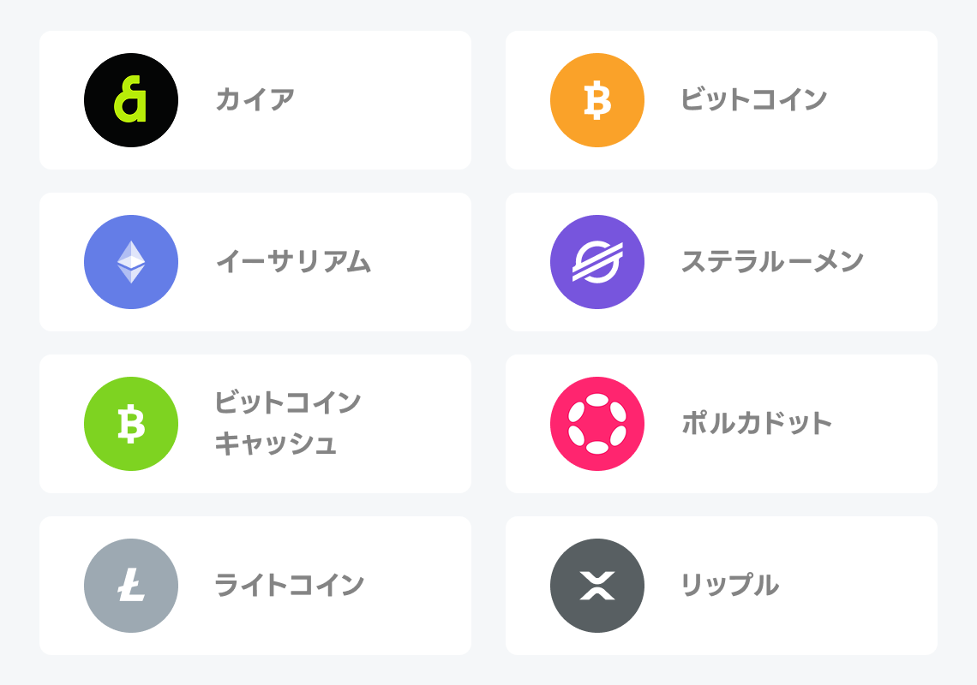Select the ビットコインキャッシュ card

[255, 424]
